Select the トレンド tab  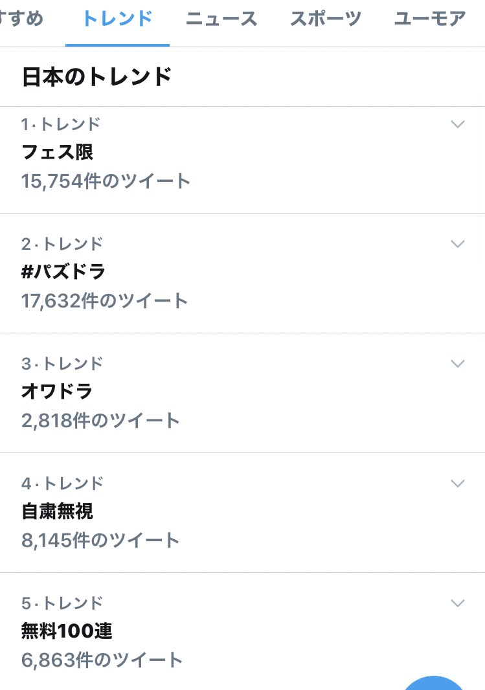(117, 19)
